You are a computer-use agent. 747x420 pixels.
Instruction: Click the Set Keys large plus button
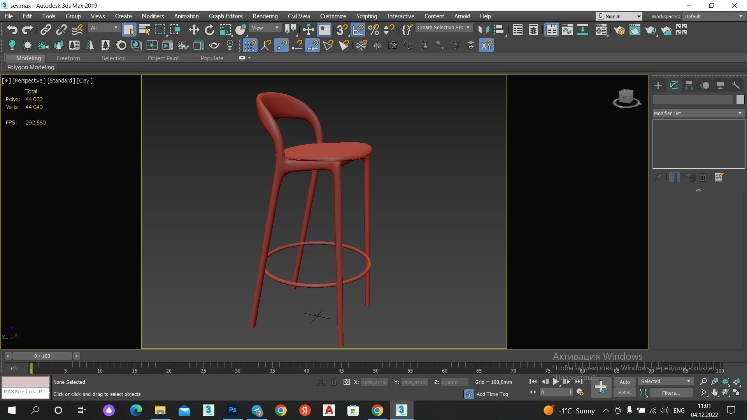pyautogui.click(x=601, y=387)
